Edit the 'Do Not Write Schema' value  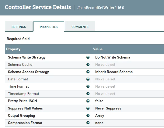(x=113, y=57)
